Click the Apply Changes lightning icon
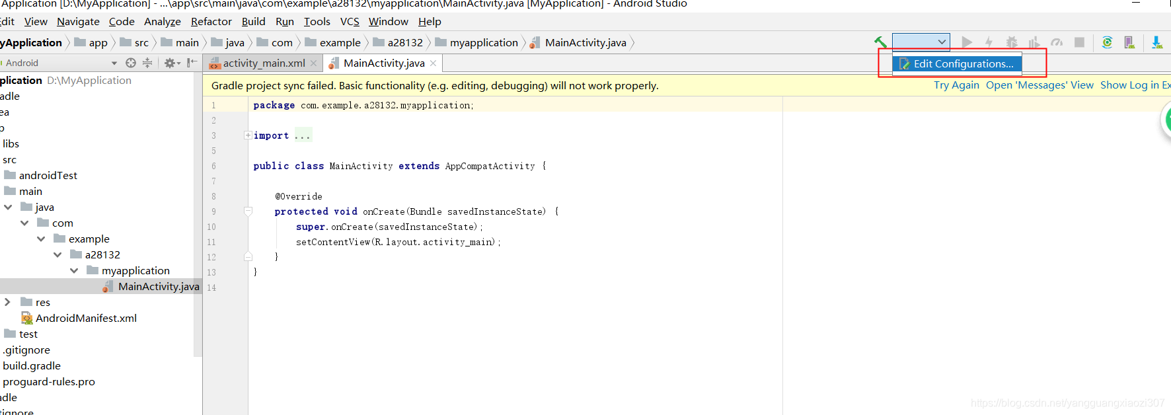 click(x=989, y=42)
